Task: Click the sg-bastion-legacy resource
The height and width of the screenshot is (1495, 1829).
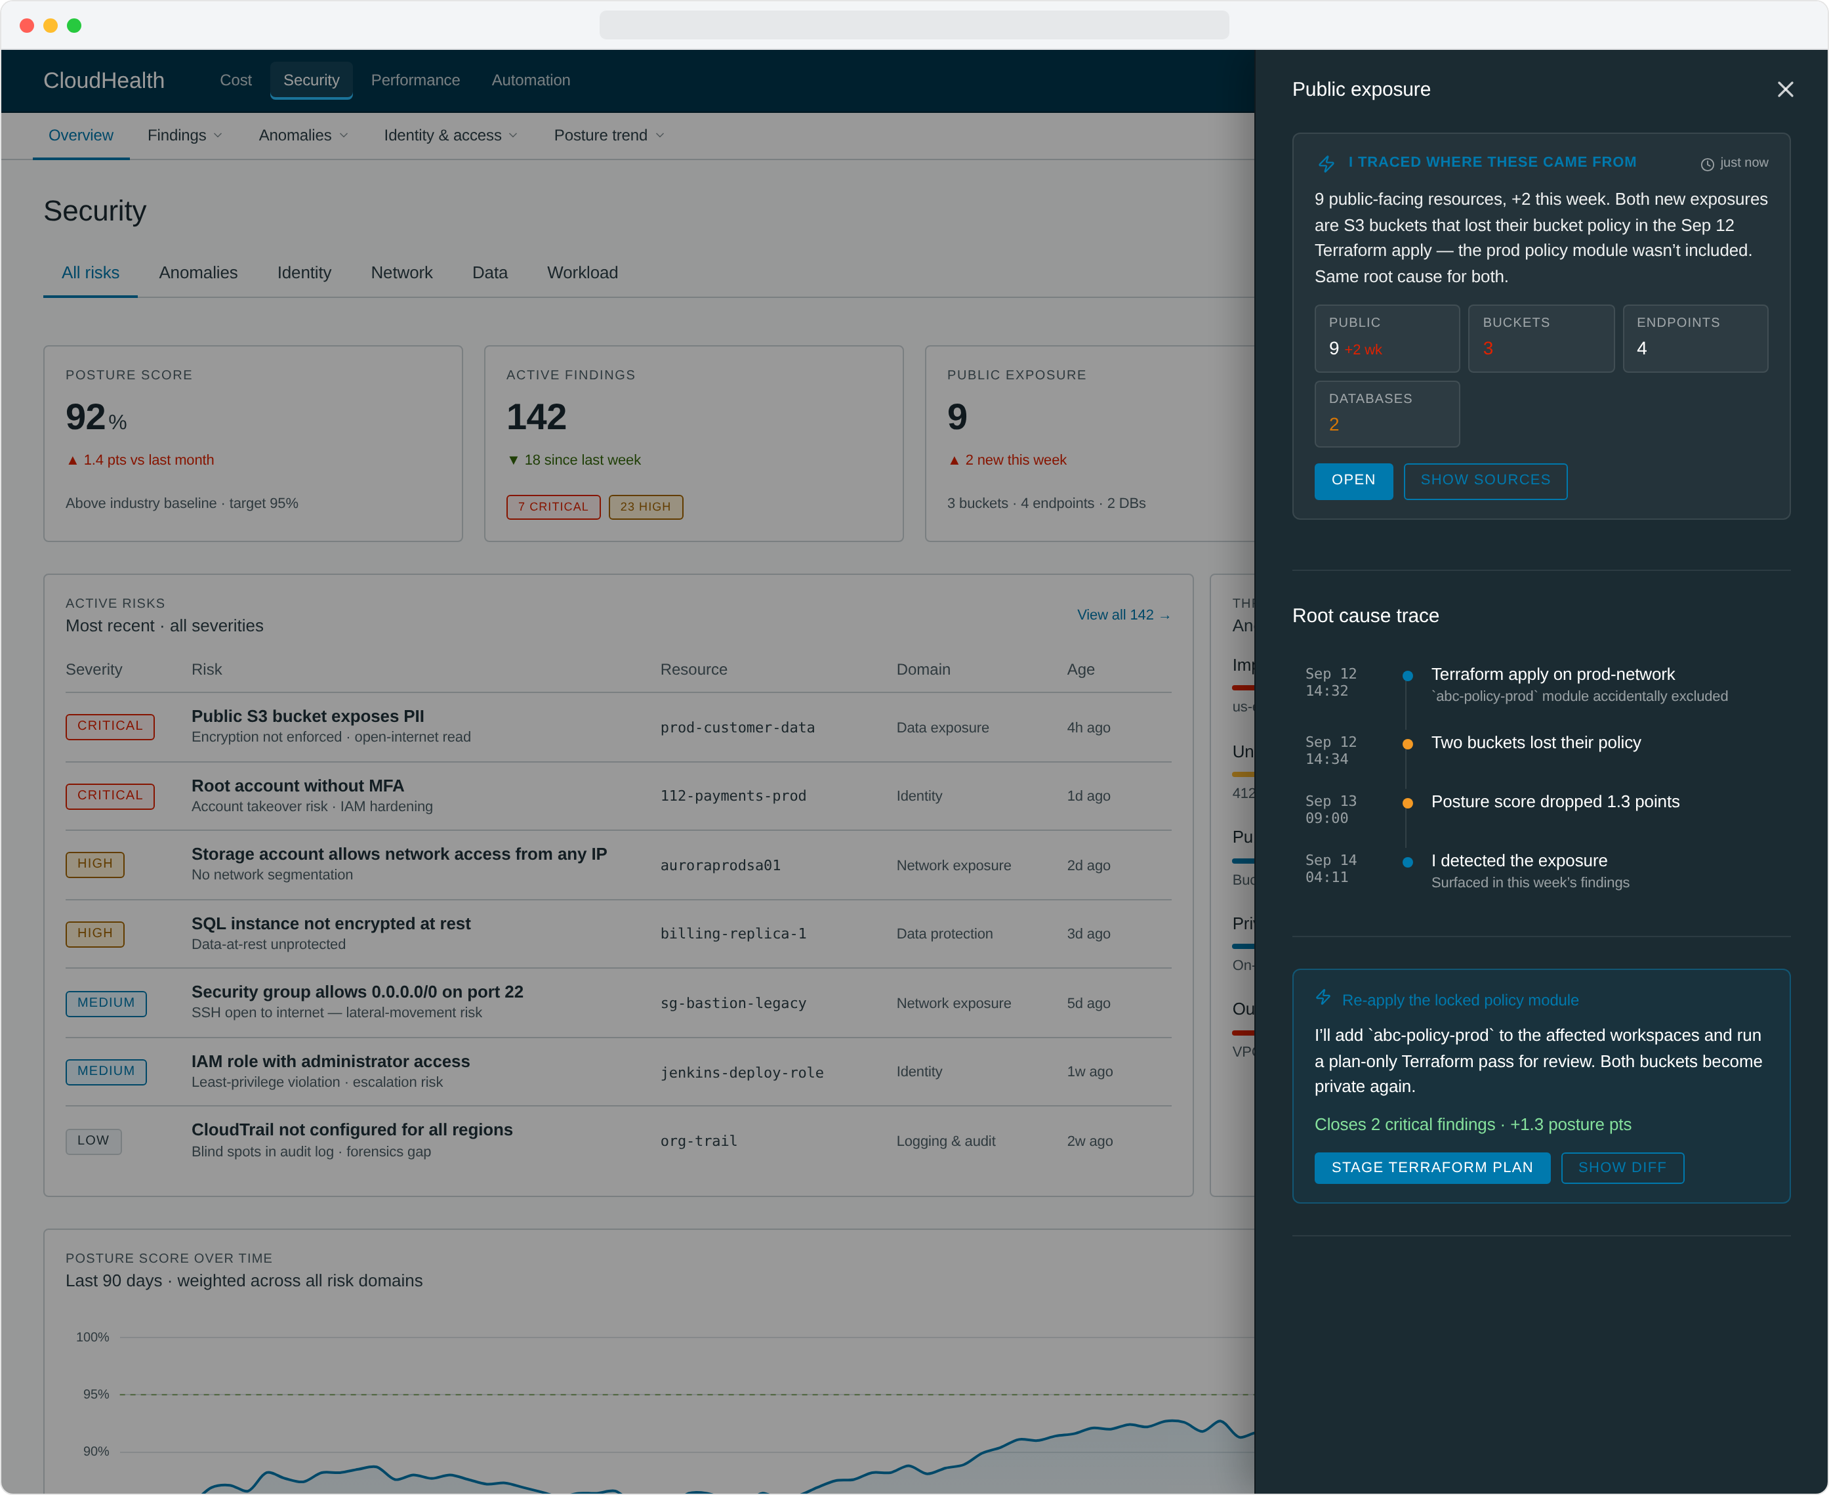Action: (733, 1003)
